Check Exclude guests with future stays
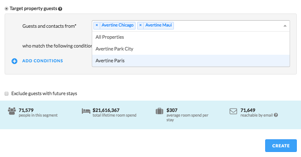This screenshot has height=157, width=301. (7, 94)
